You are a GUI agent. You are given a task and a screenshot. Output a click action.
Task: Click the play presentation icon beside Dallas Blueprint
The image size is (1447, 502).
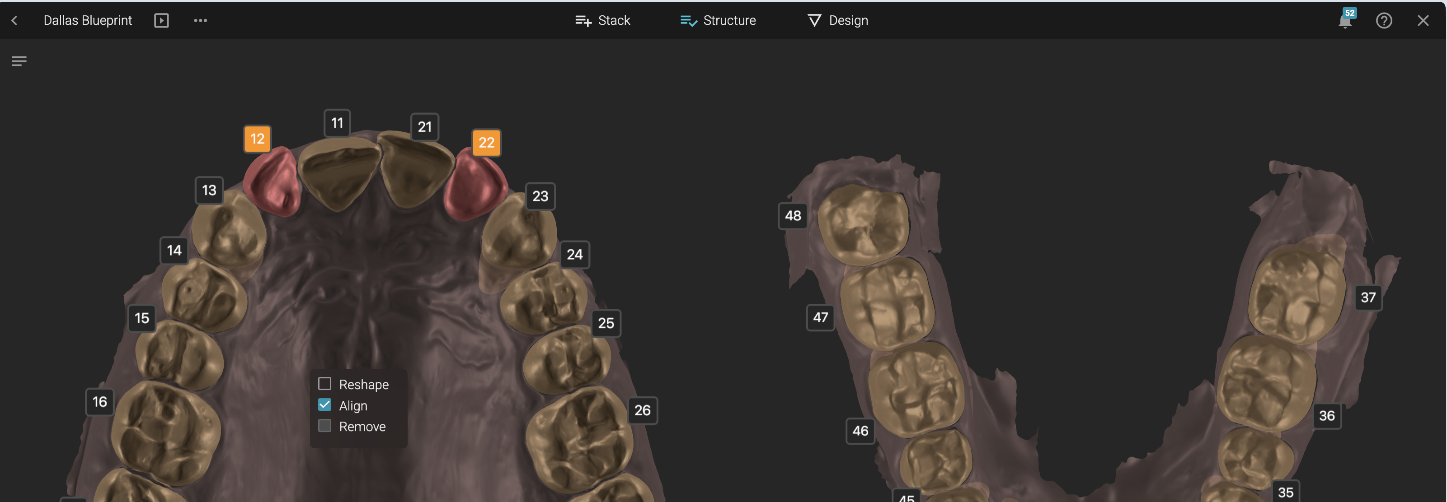tap(161, 21)
